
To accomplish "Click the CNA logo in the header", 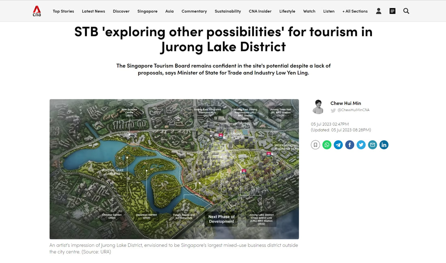I will click(x=36, y=11).
